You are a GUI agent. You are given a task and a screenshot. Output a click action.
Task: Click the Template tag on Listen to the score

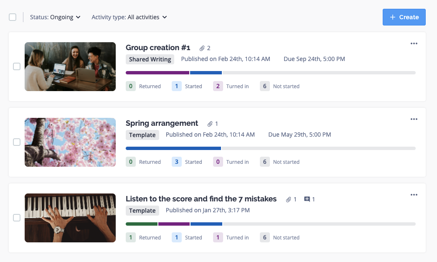142,211
